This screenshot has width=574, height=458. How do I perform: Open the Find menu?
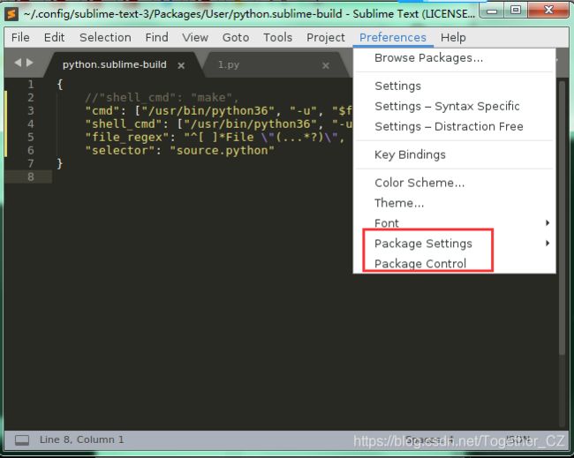(156, 38)
